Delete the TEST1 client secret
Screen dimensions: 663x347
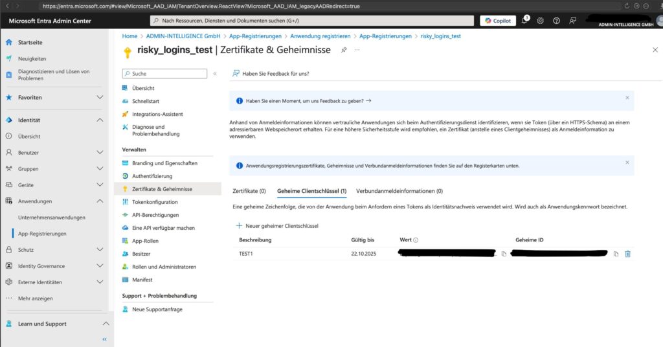[628, 254]
